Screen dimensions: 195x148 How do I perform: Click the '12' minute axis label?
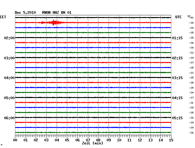pyautogui.click(x=140, y=140)
